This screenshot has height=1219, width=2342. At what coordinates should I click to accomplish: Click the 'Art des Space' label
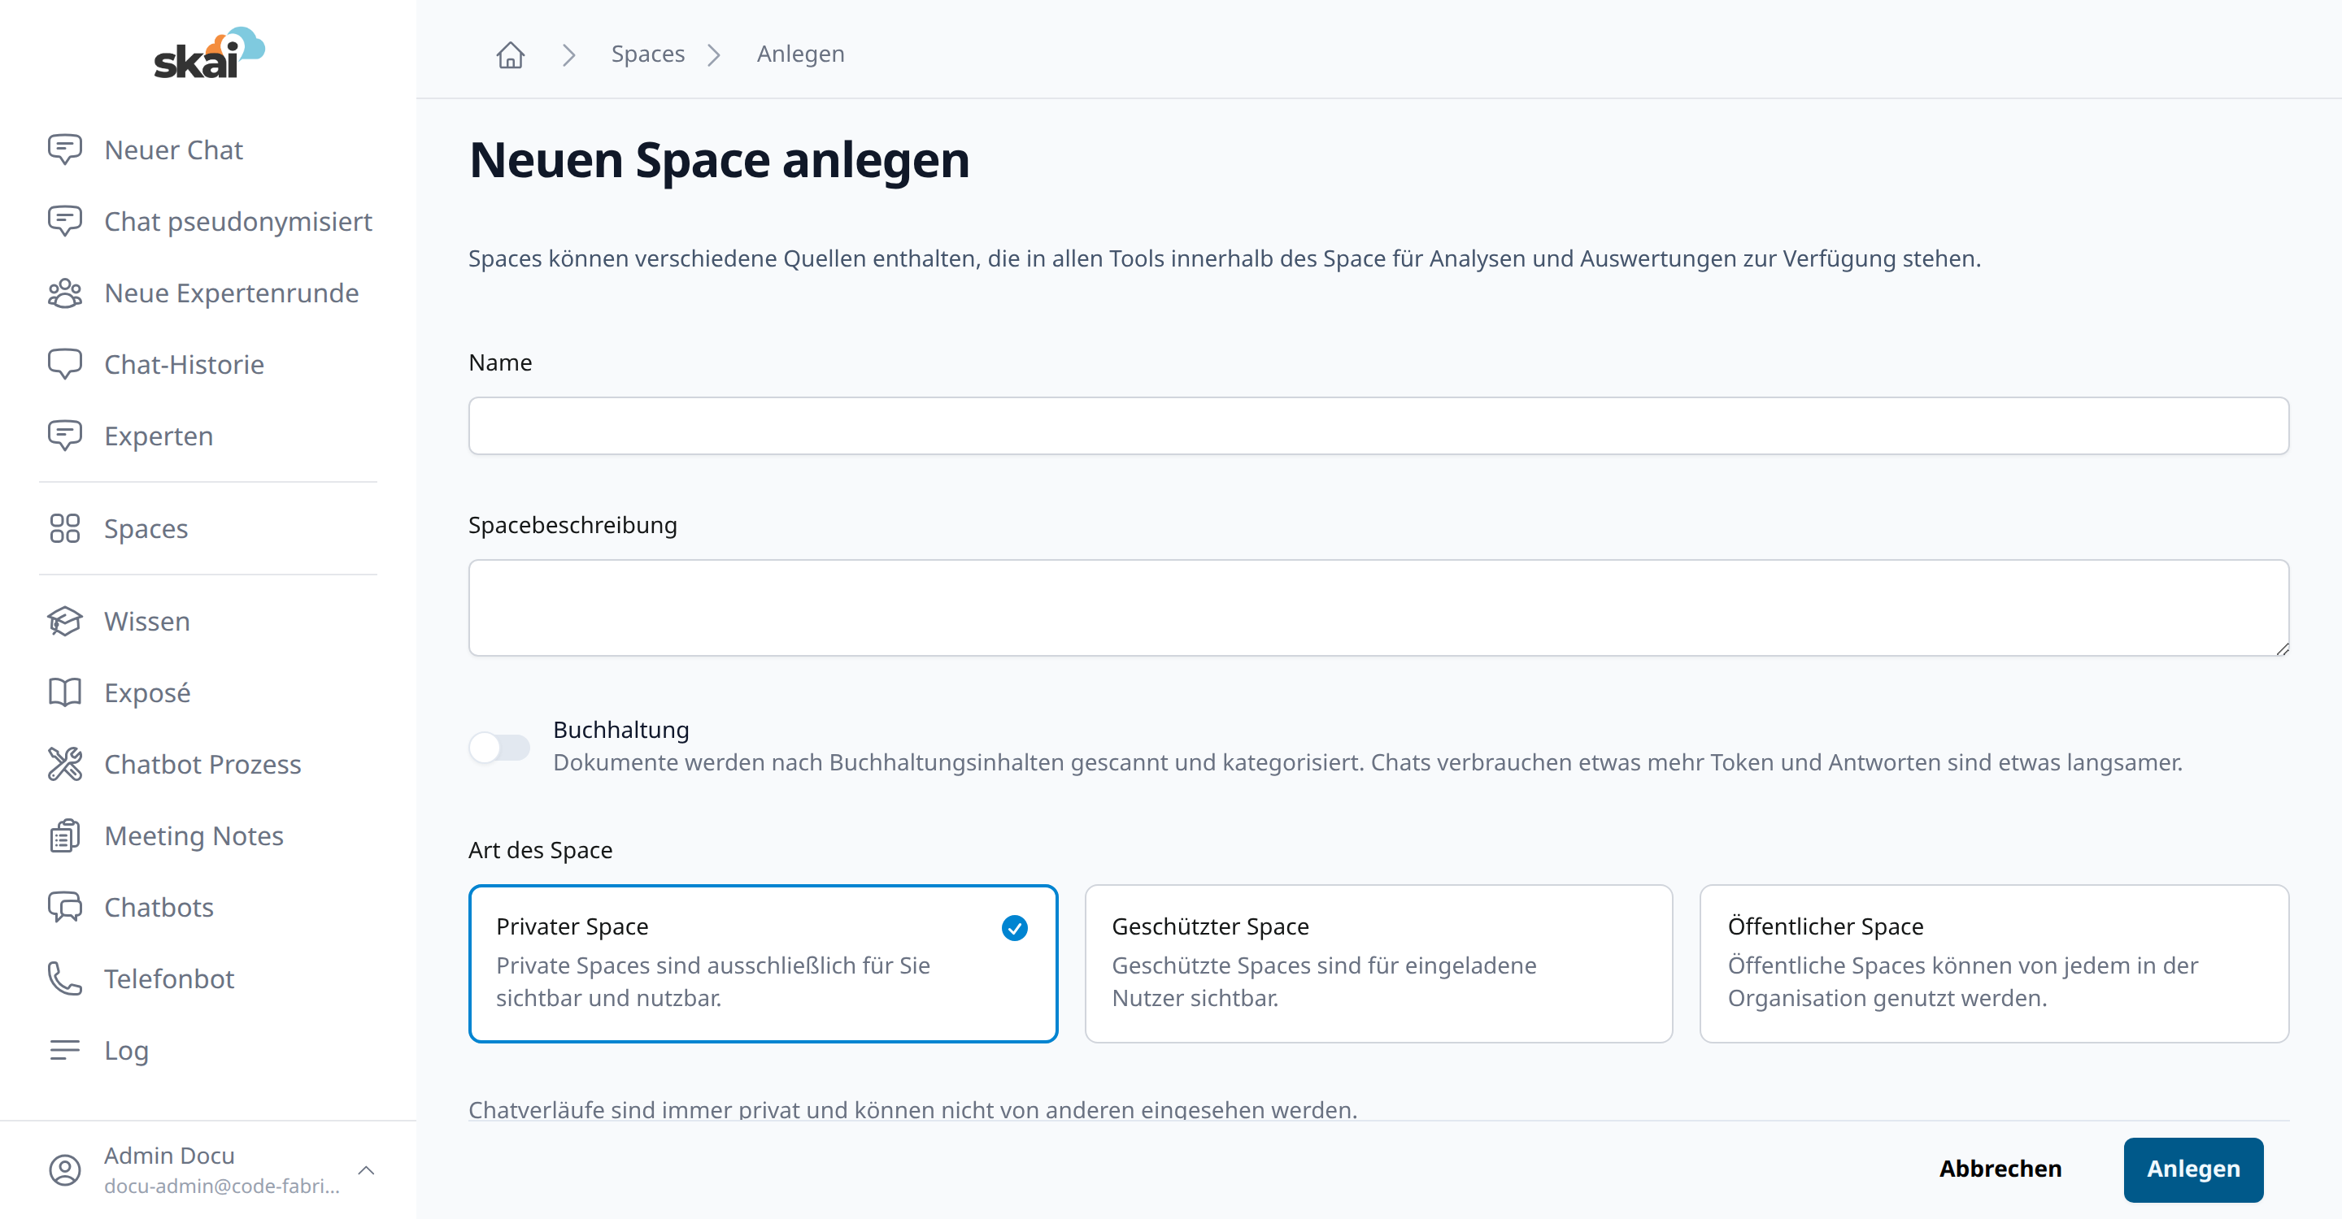pyautogui.click(x=540, y=850)
